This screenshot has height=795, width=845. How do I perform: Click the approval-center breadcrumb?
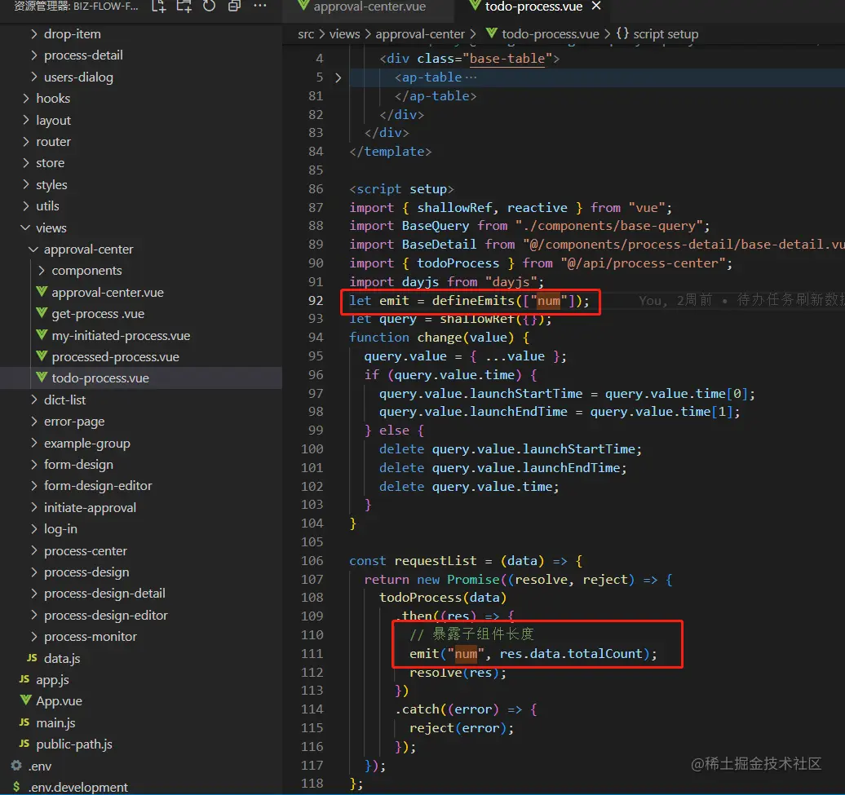pos(420,34)
